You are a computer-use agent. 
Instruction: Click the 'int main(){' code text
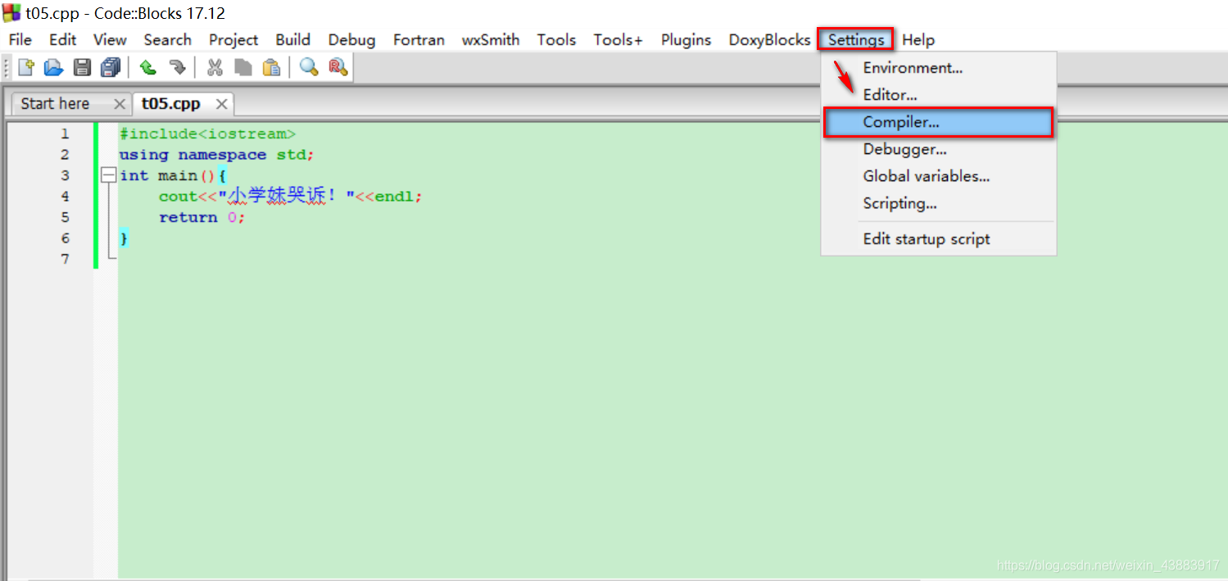pos(173,175)
